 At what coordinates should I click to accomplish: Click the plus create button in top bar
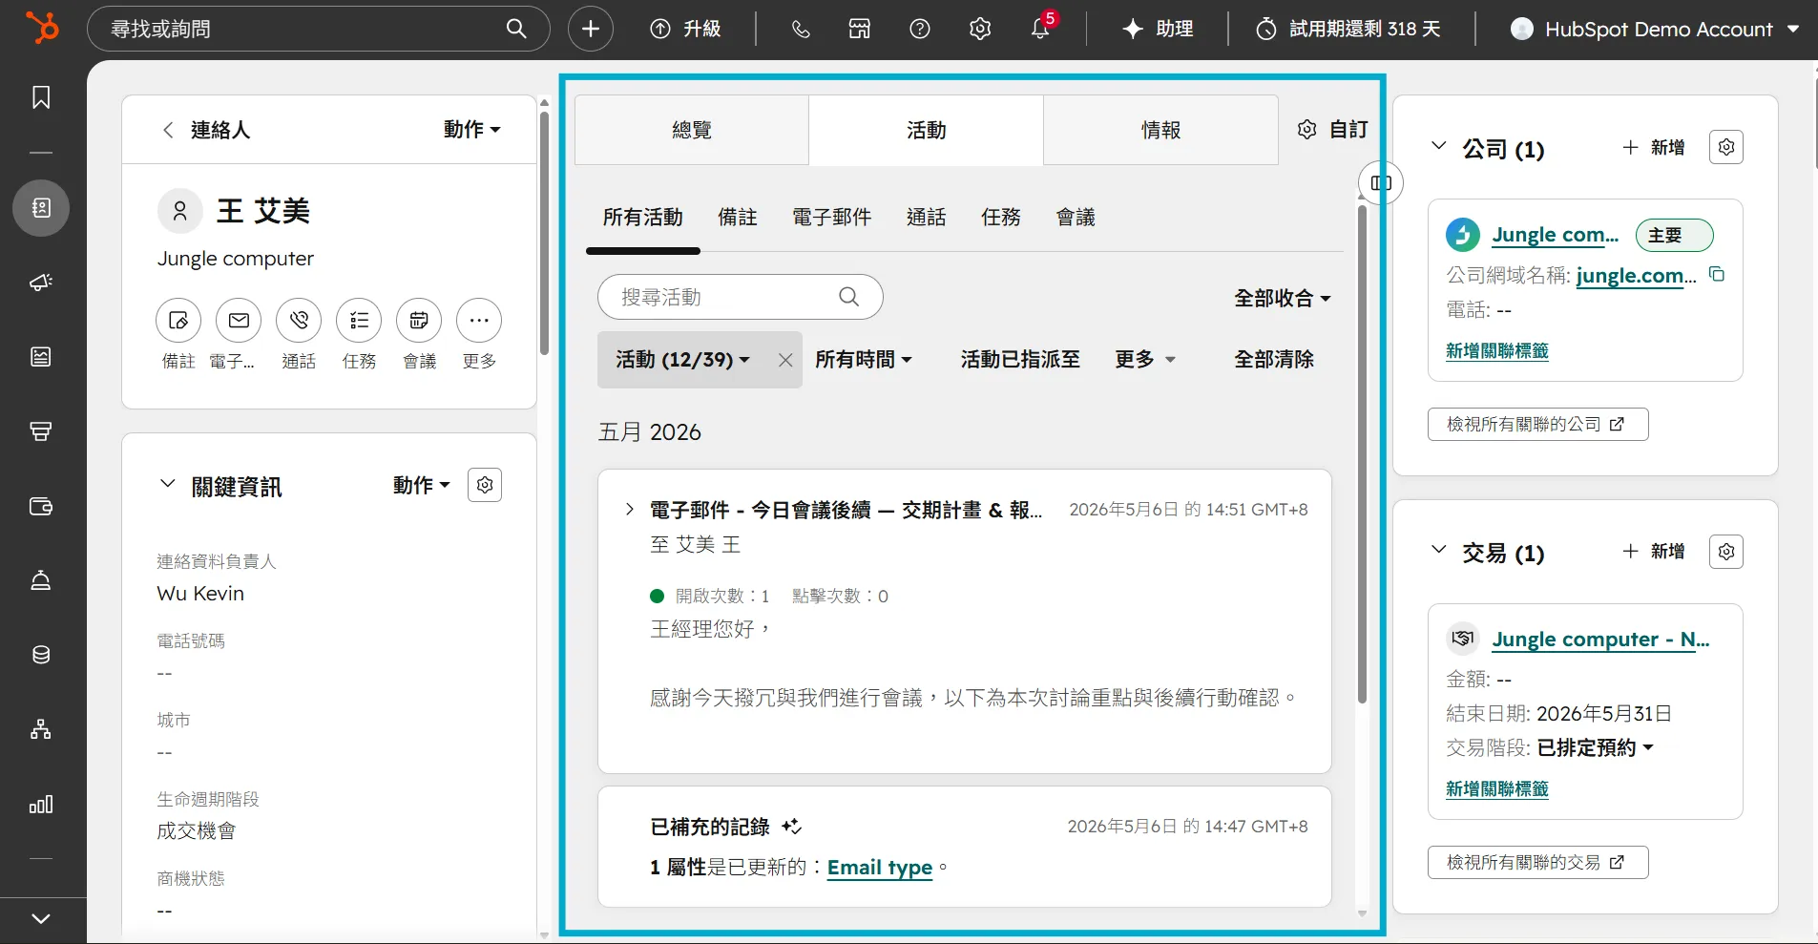click(x=591, y=29)
